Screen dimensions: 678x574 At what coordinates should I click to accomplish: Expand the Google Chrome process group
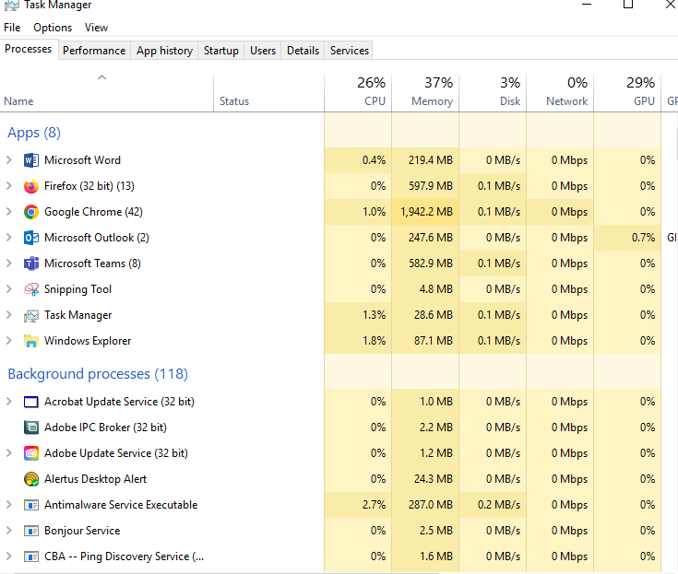pos(8,212)
